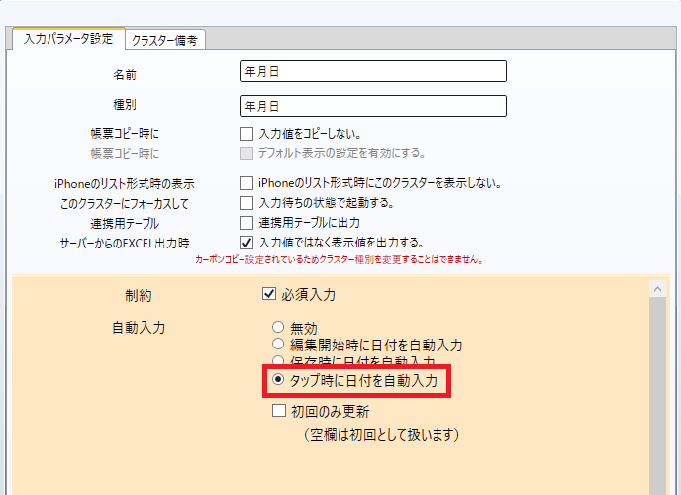Viewport: 681px width, 495px height.
Task: Toggle the 必須入力 constraint checkbox
Action: click(x=268, y=294)
